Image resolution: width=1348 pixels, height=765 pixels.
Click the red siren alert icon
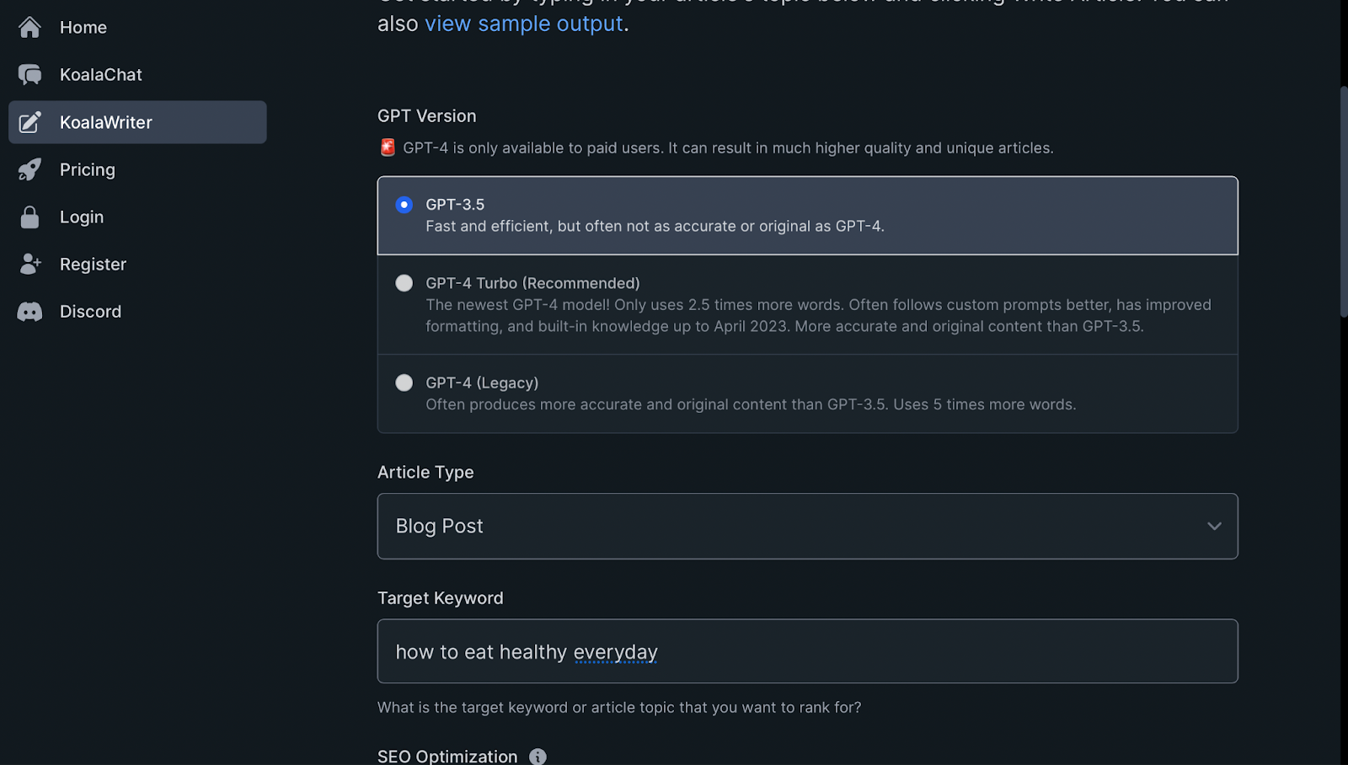pos(388,147)
